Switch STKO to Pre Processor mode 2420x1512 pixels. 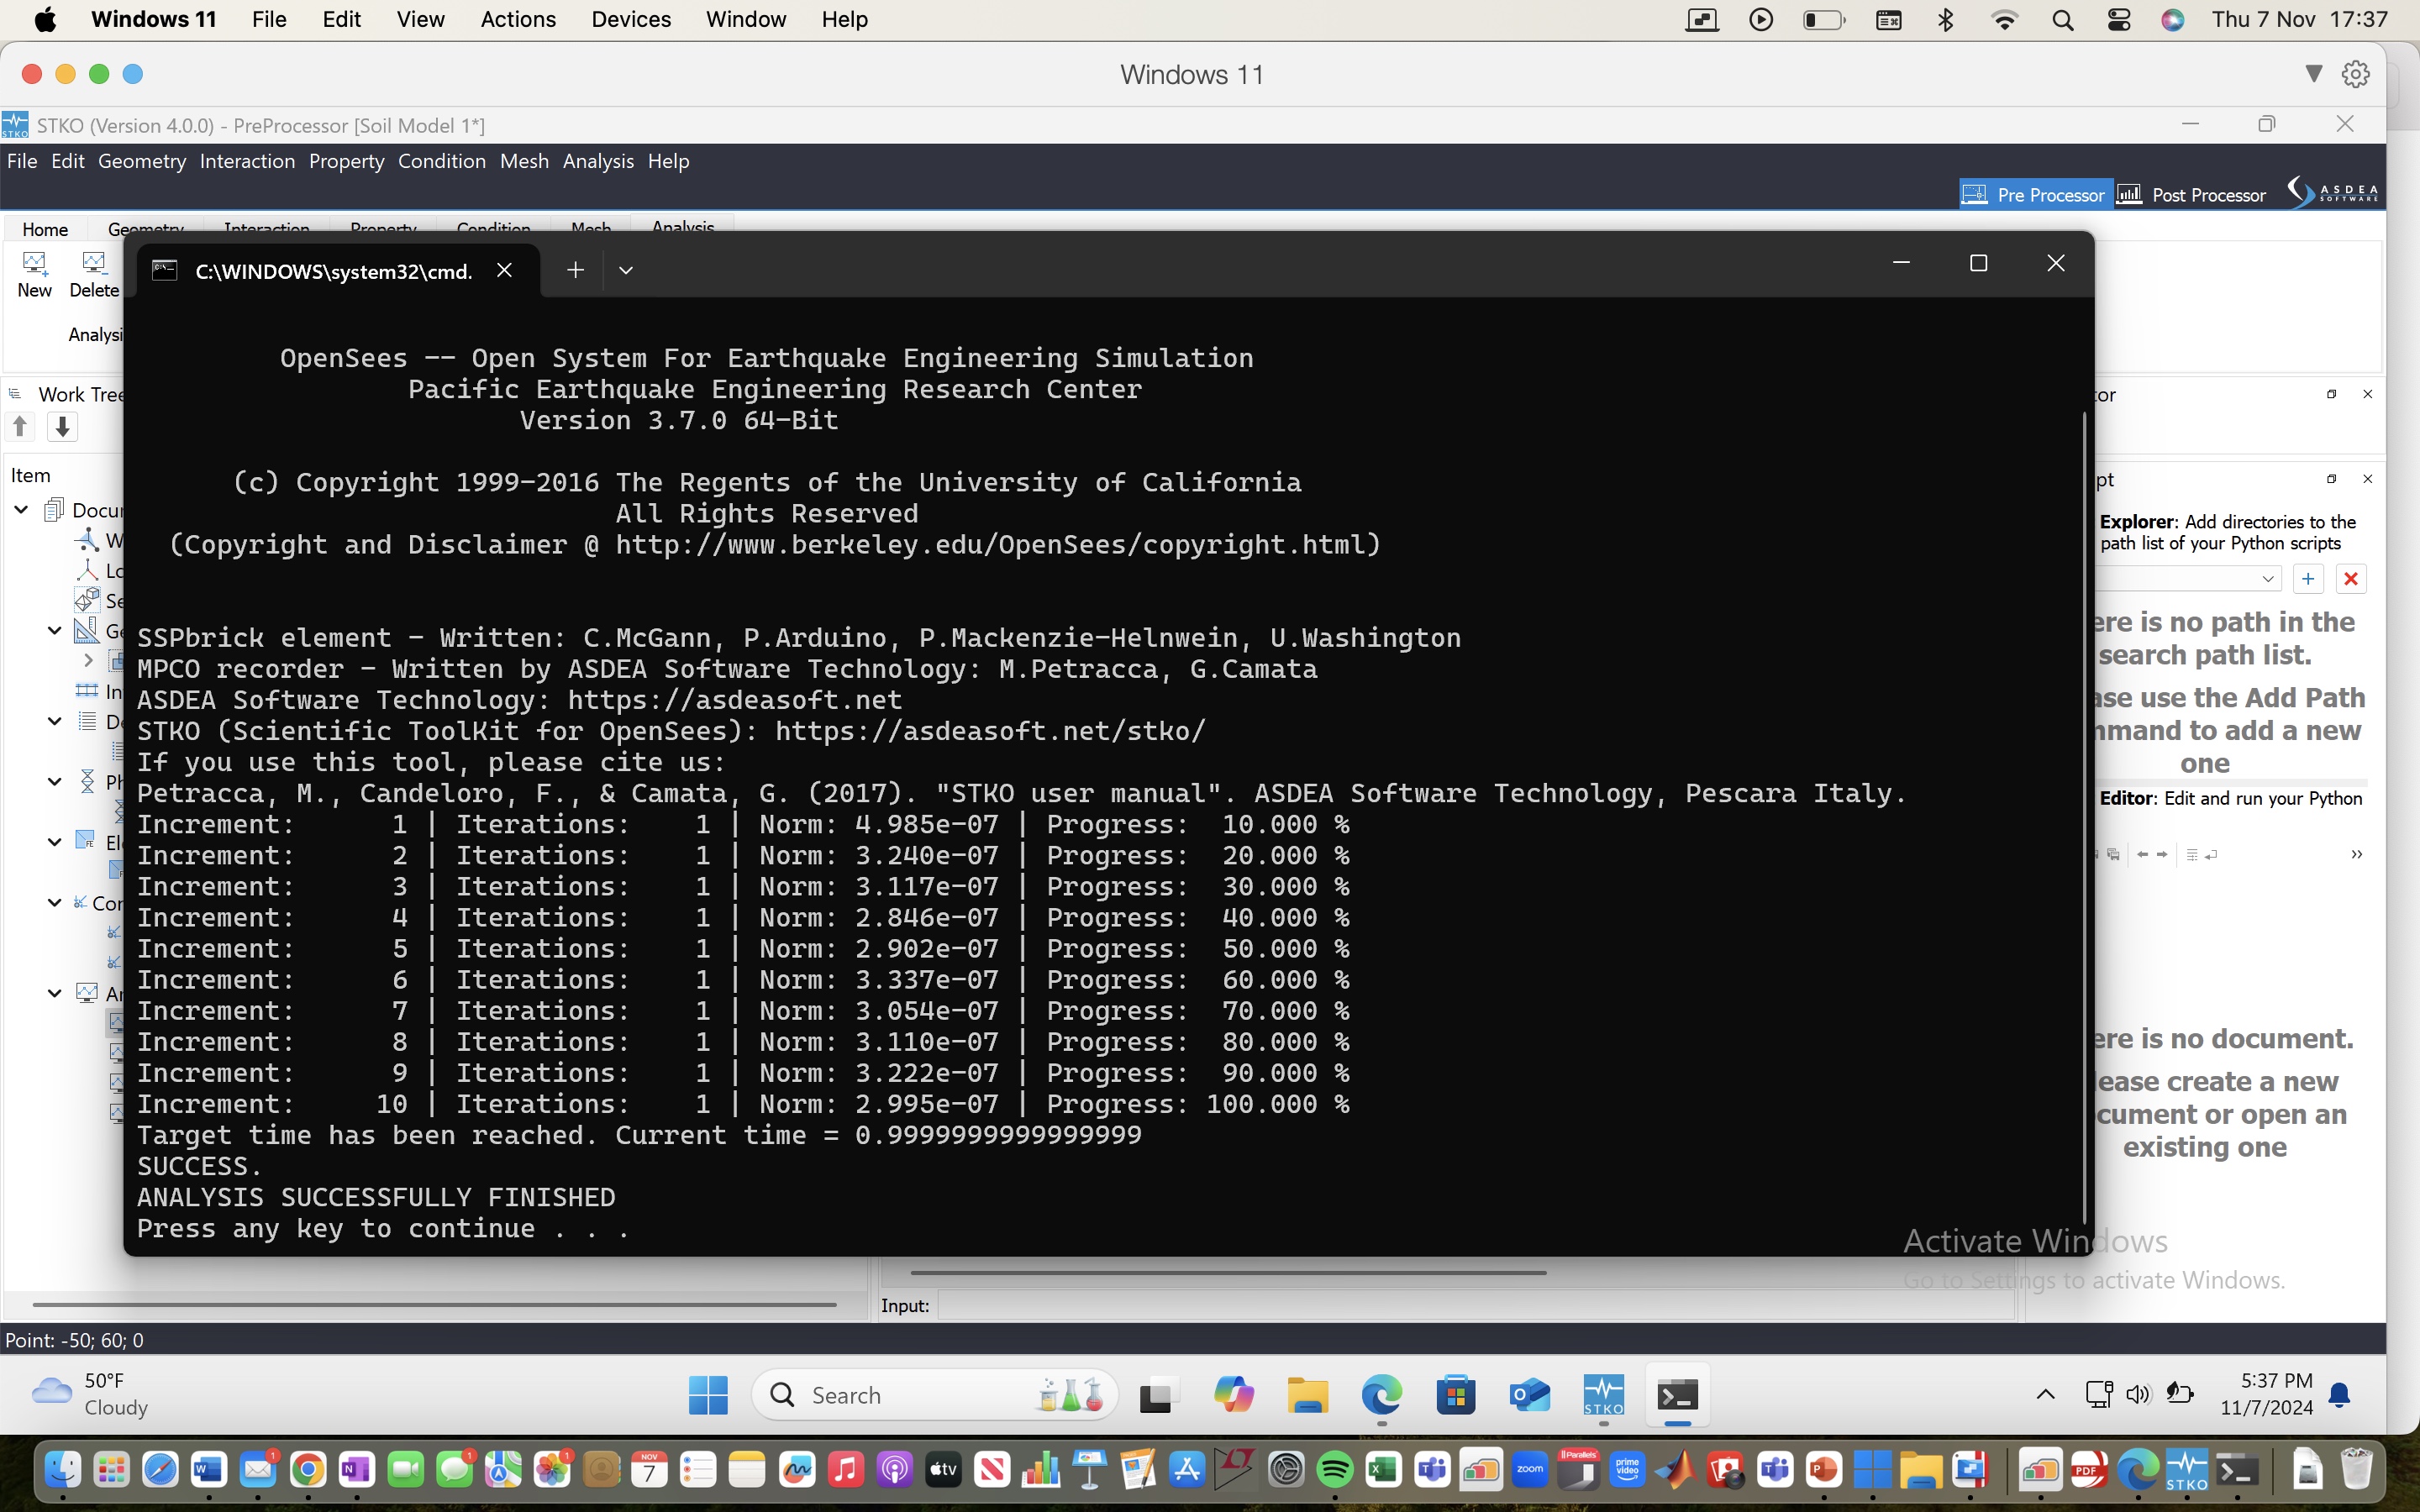(2034, 194)
